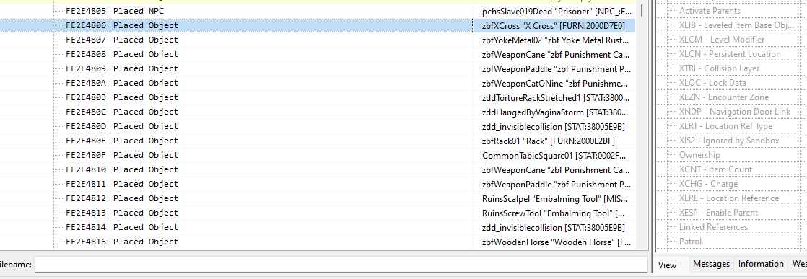
Task: Select record FE2E480B Placed Object
Action: (x=122, y=97)
